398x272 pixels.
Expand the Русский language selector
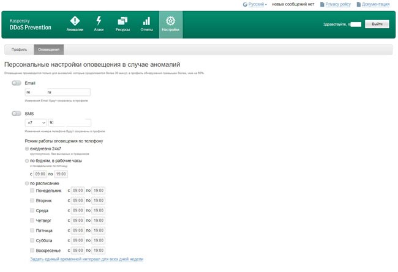point(257,4)
